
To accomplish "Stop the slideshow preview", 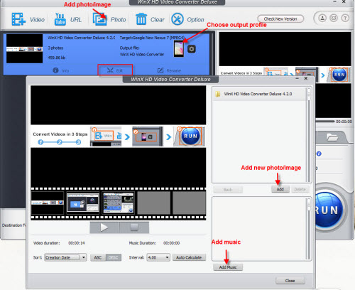I will click(x=134, y=227).
